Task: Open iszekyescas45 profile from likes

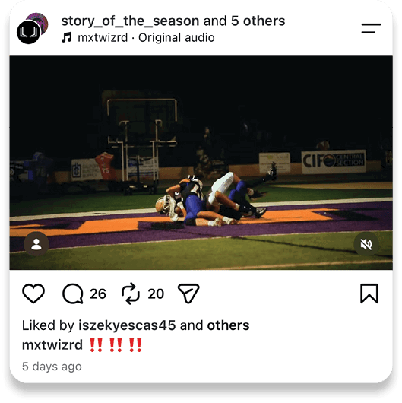Action: click(127, 325)
